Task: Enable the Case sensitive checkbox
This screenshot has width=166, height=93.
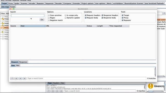Action: pyautogui.click(x=49, y=15)
